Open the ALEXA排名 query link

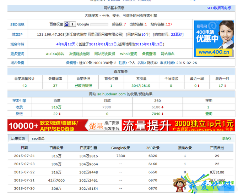(x=55, y=54)
